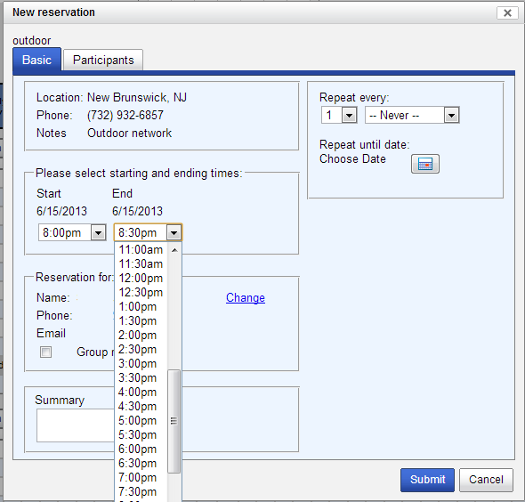Select 7:30pm from the dropdown list
This screenshot has height=502, width=525.
[141, 491]
